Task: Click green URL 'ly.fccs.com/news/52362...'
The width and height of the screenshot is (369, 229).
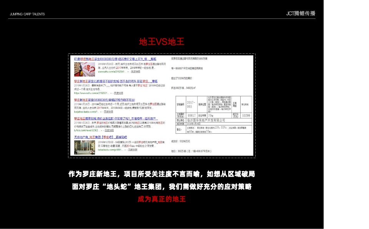Action: [86, 130]
